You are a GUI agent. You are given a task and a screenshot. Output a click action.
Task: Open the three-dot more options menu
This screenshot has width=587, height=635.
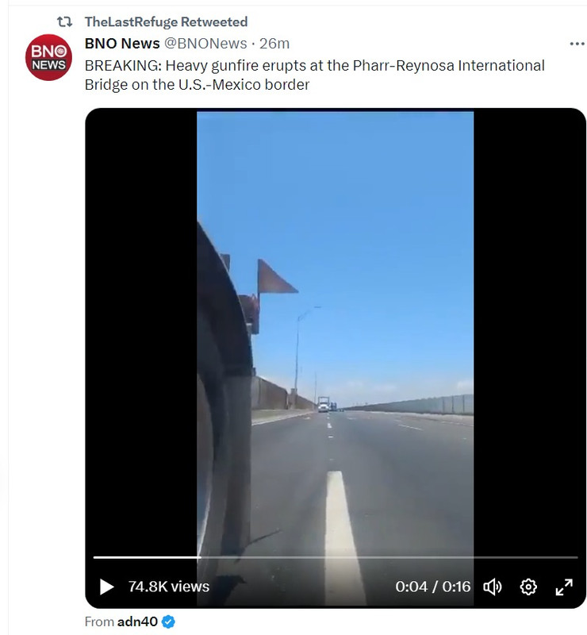coord(577,44)
